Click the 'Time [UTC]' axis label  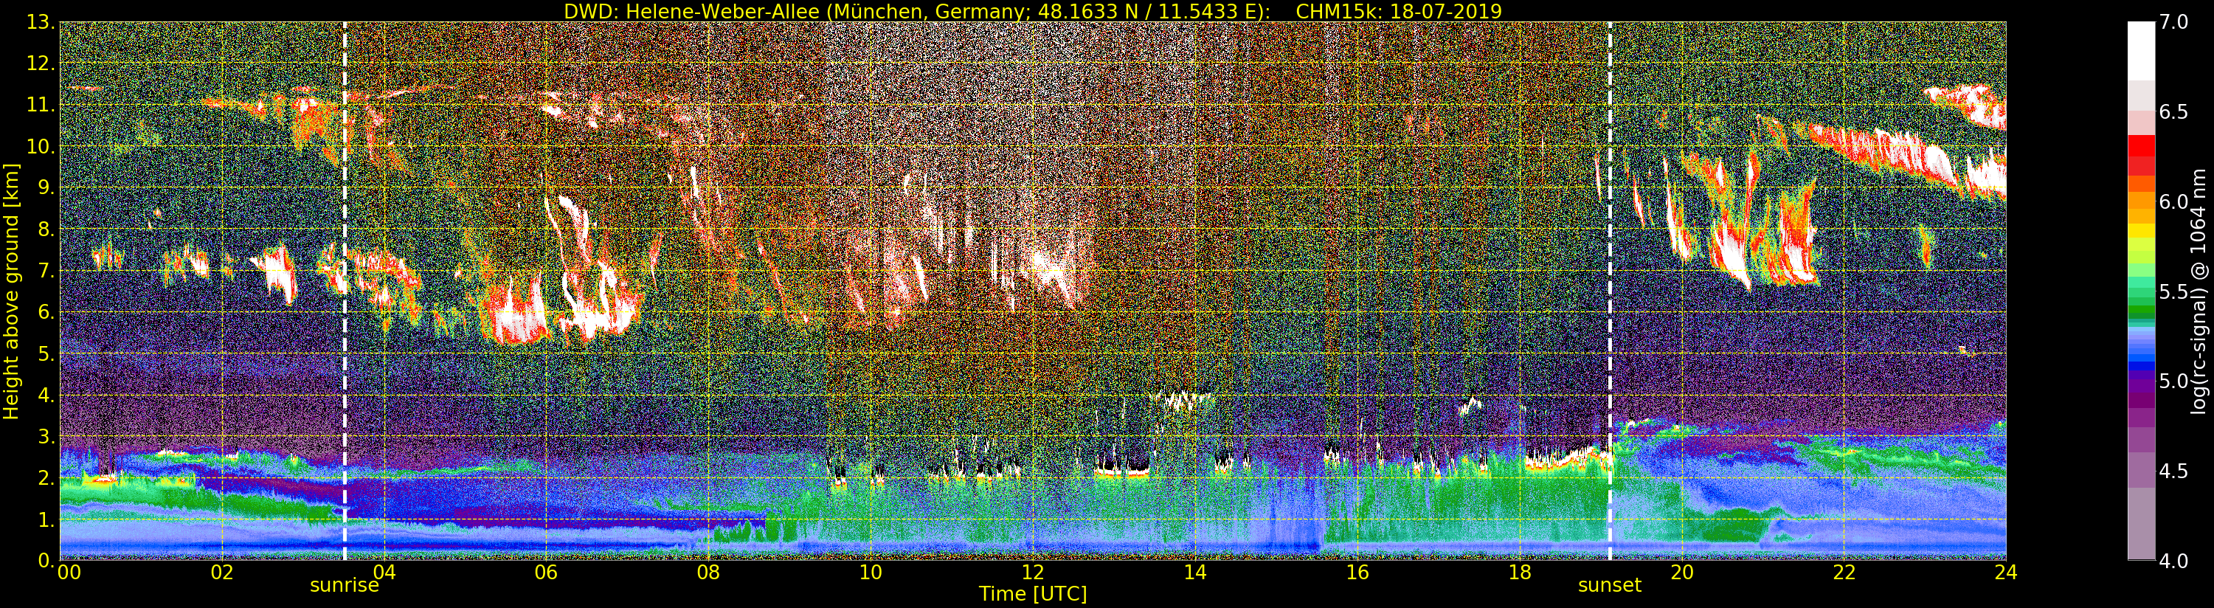(1033, 594)
